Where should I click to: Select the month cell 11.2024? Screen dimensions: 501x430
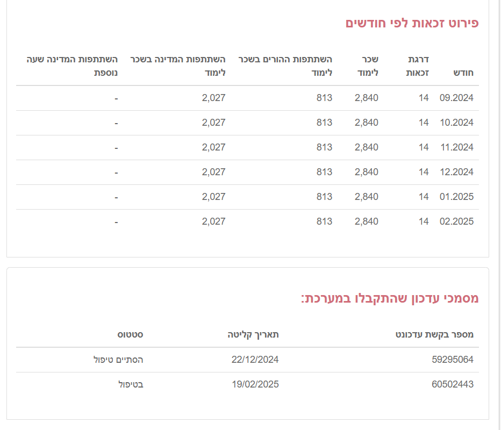[x=457, y=147]
